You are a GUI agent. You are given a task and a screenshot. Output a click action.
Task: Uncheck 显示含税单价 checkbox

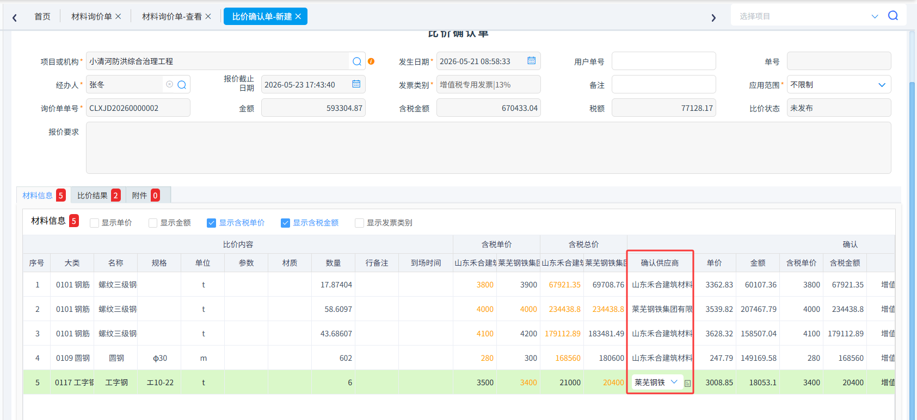pyautogui.click(x=212, y=223)
